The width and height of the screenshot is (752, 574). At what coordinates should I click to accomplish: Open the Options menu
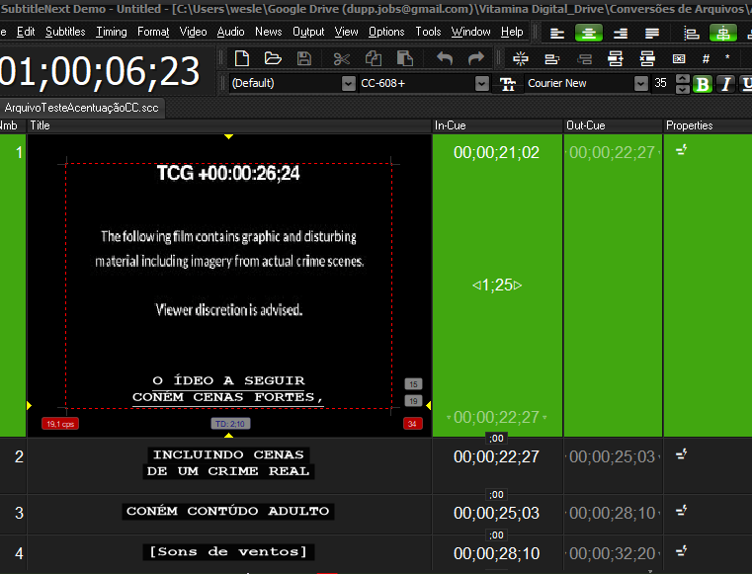tap(386, 32)
